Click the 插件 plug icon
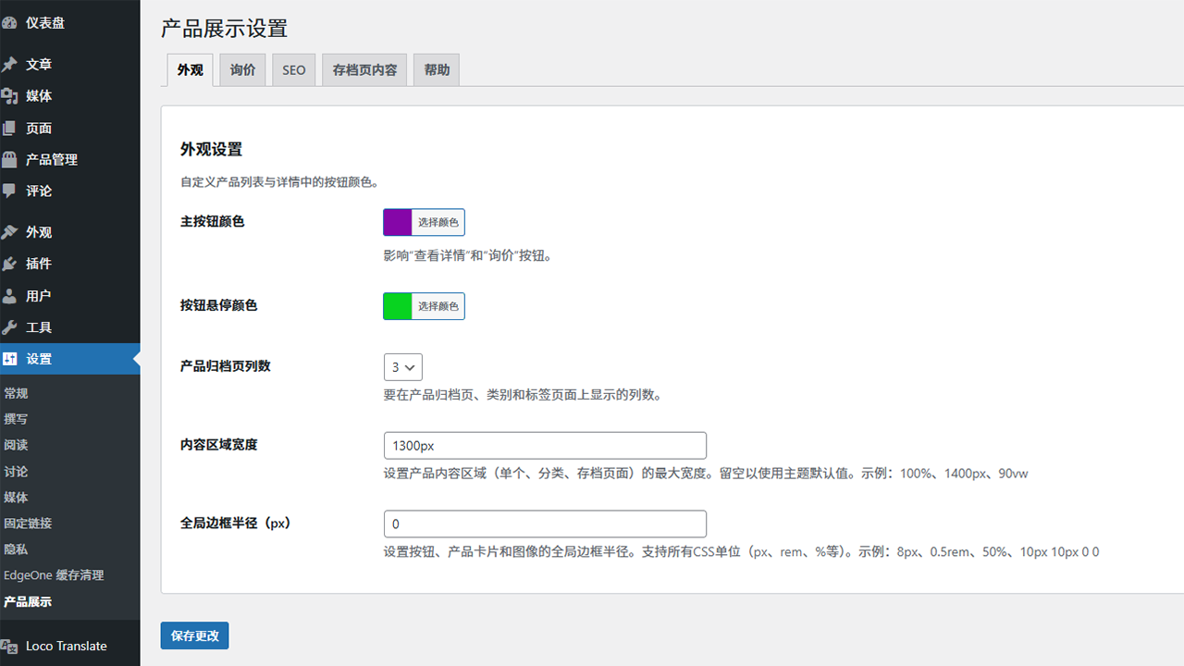Viewport: 1184px width, 666px height. point(9,265)
